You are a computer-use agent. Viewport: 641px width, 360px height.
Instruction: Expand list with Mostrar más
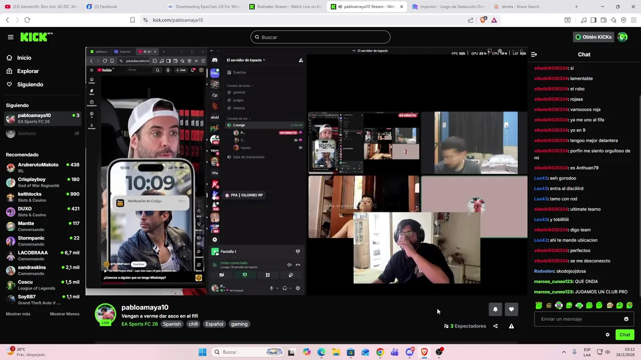pos(18,314)
